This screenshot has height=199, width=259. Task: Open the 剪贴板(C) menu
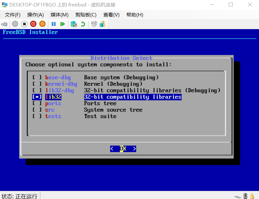tap(86, 15)
